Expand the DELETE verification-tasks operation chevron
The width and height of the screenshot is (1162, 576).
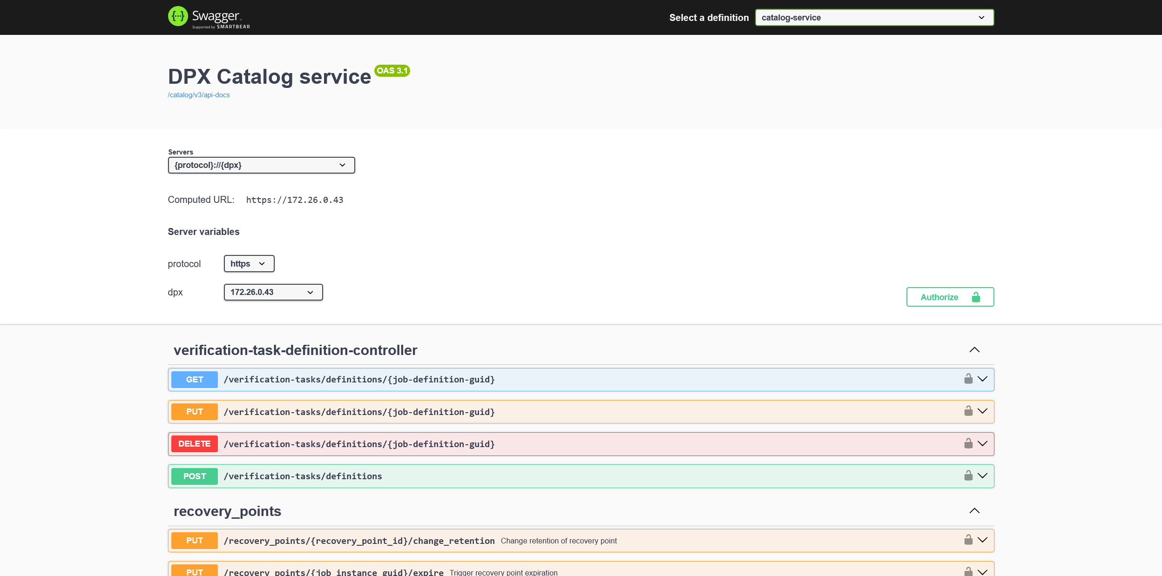click(x=983, y=443)
